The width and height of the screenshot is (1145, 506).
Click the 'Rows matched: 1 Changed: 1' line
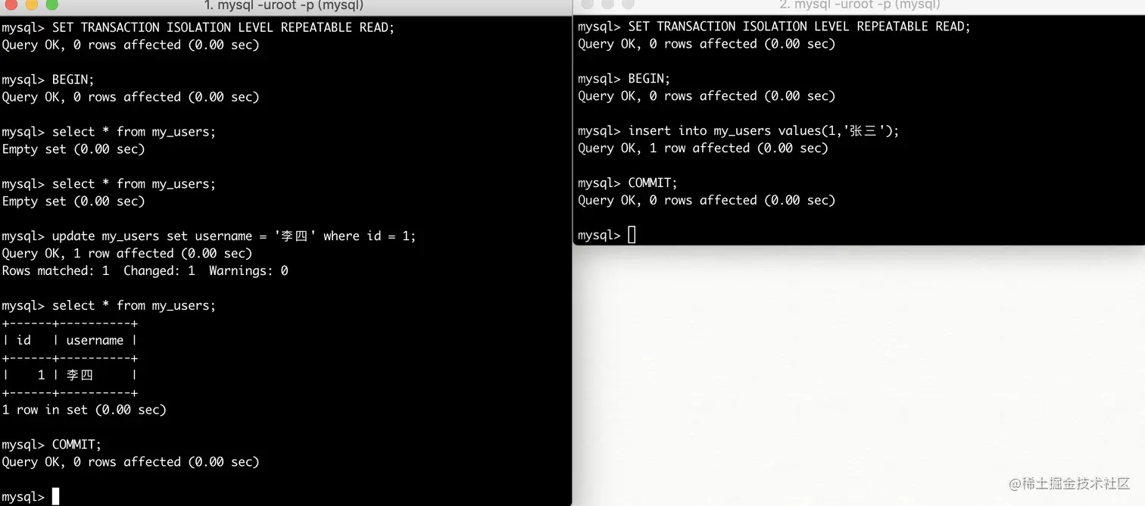pos(145,270)
